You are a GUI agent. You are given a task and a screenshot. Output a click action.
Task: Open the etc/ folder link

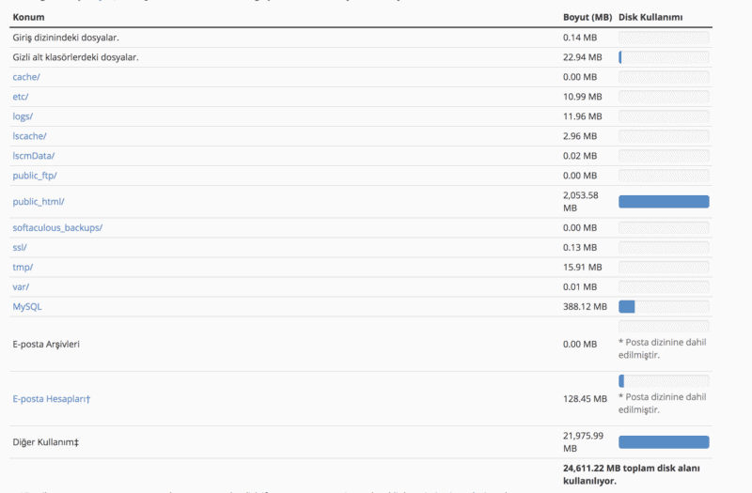coord(21,97)
